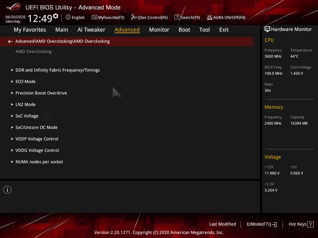Viewport: 318px width, 238px height.
Task: Click the gear icon next to clock
Action: click(x=56, y=16)
